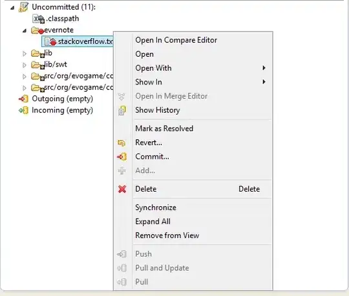Click the Incoming changeset icon
Screen dimensions: 349x296
coord(24,110)
